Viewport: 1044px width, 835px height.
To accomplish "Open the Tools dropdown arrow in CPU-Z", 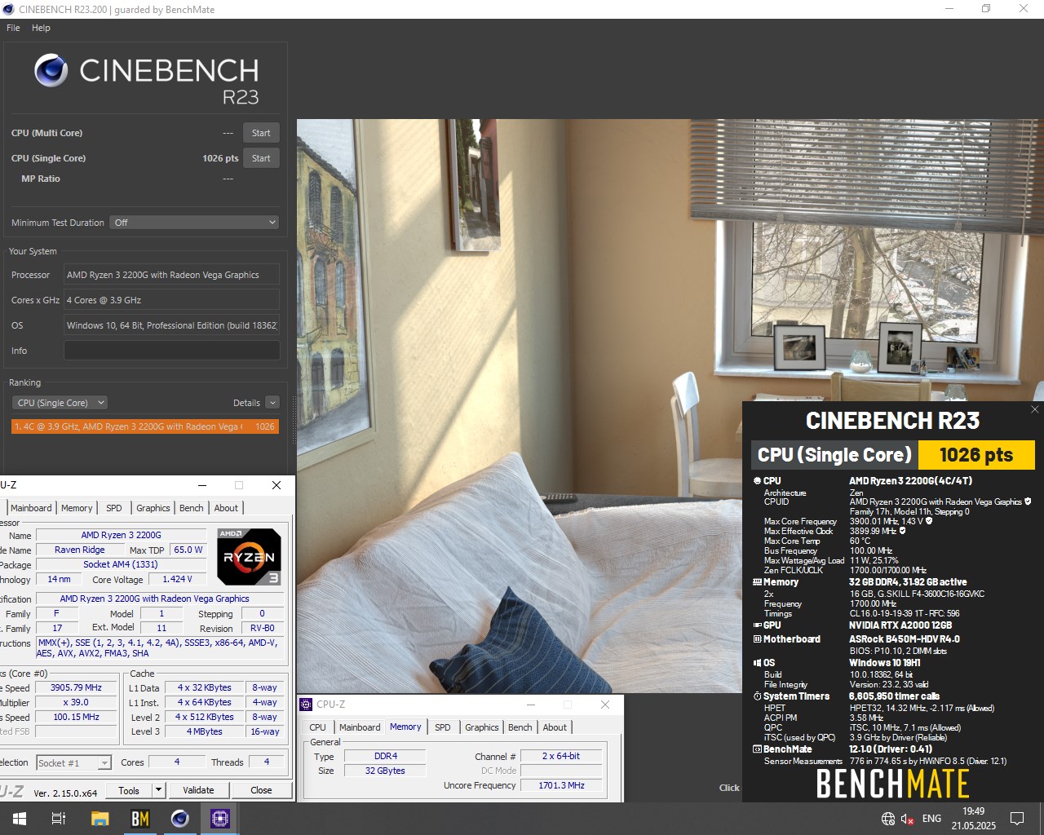I will 159,790.
